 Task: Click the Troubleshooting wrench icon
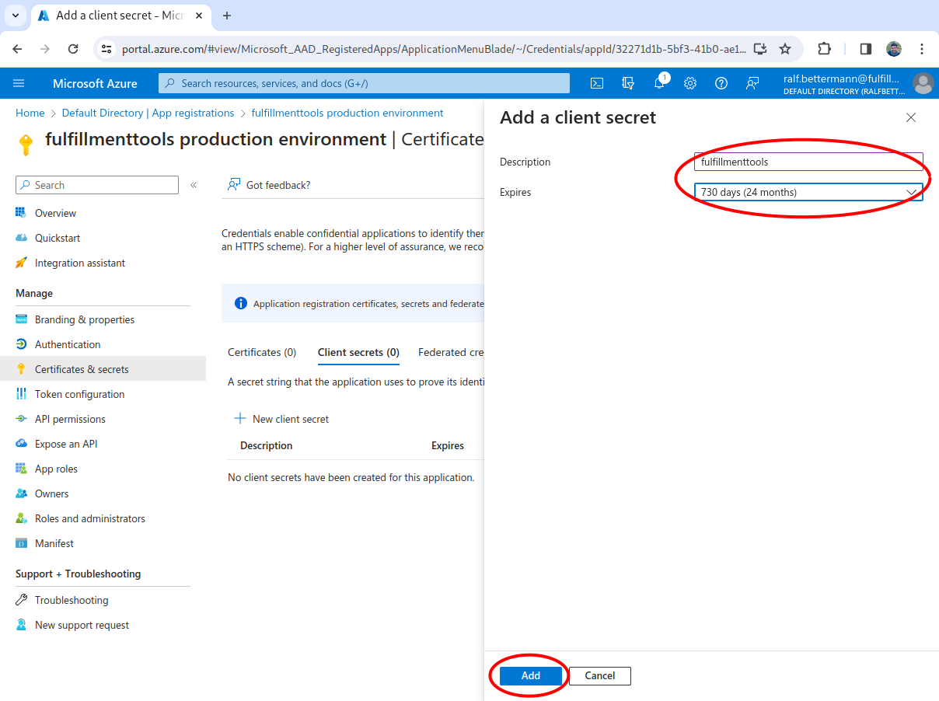tap(21, 600)
